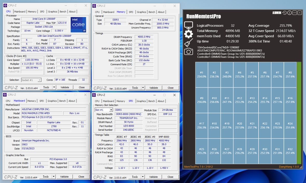Click Validate in the Memory window
This screenshot has height=183, width=306.
154,88
